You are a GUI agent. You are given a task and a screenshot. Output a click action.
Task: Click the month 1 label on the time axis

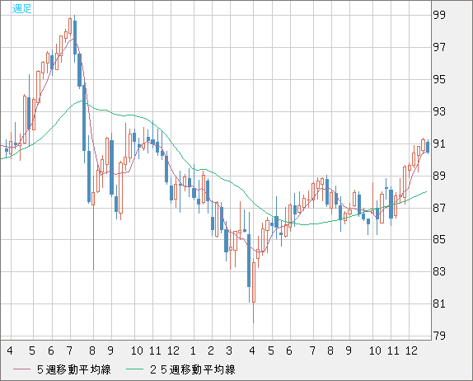[x=193, y=350]
